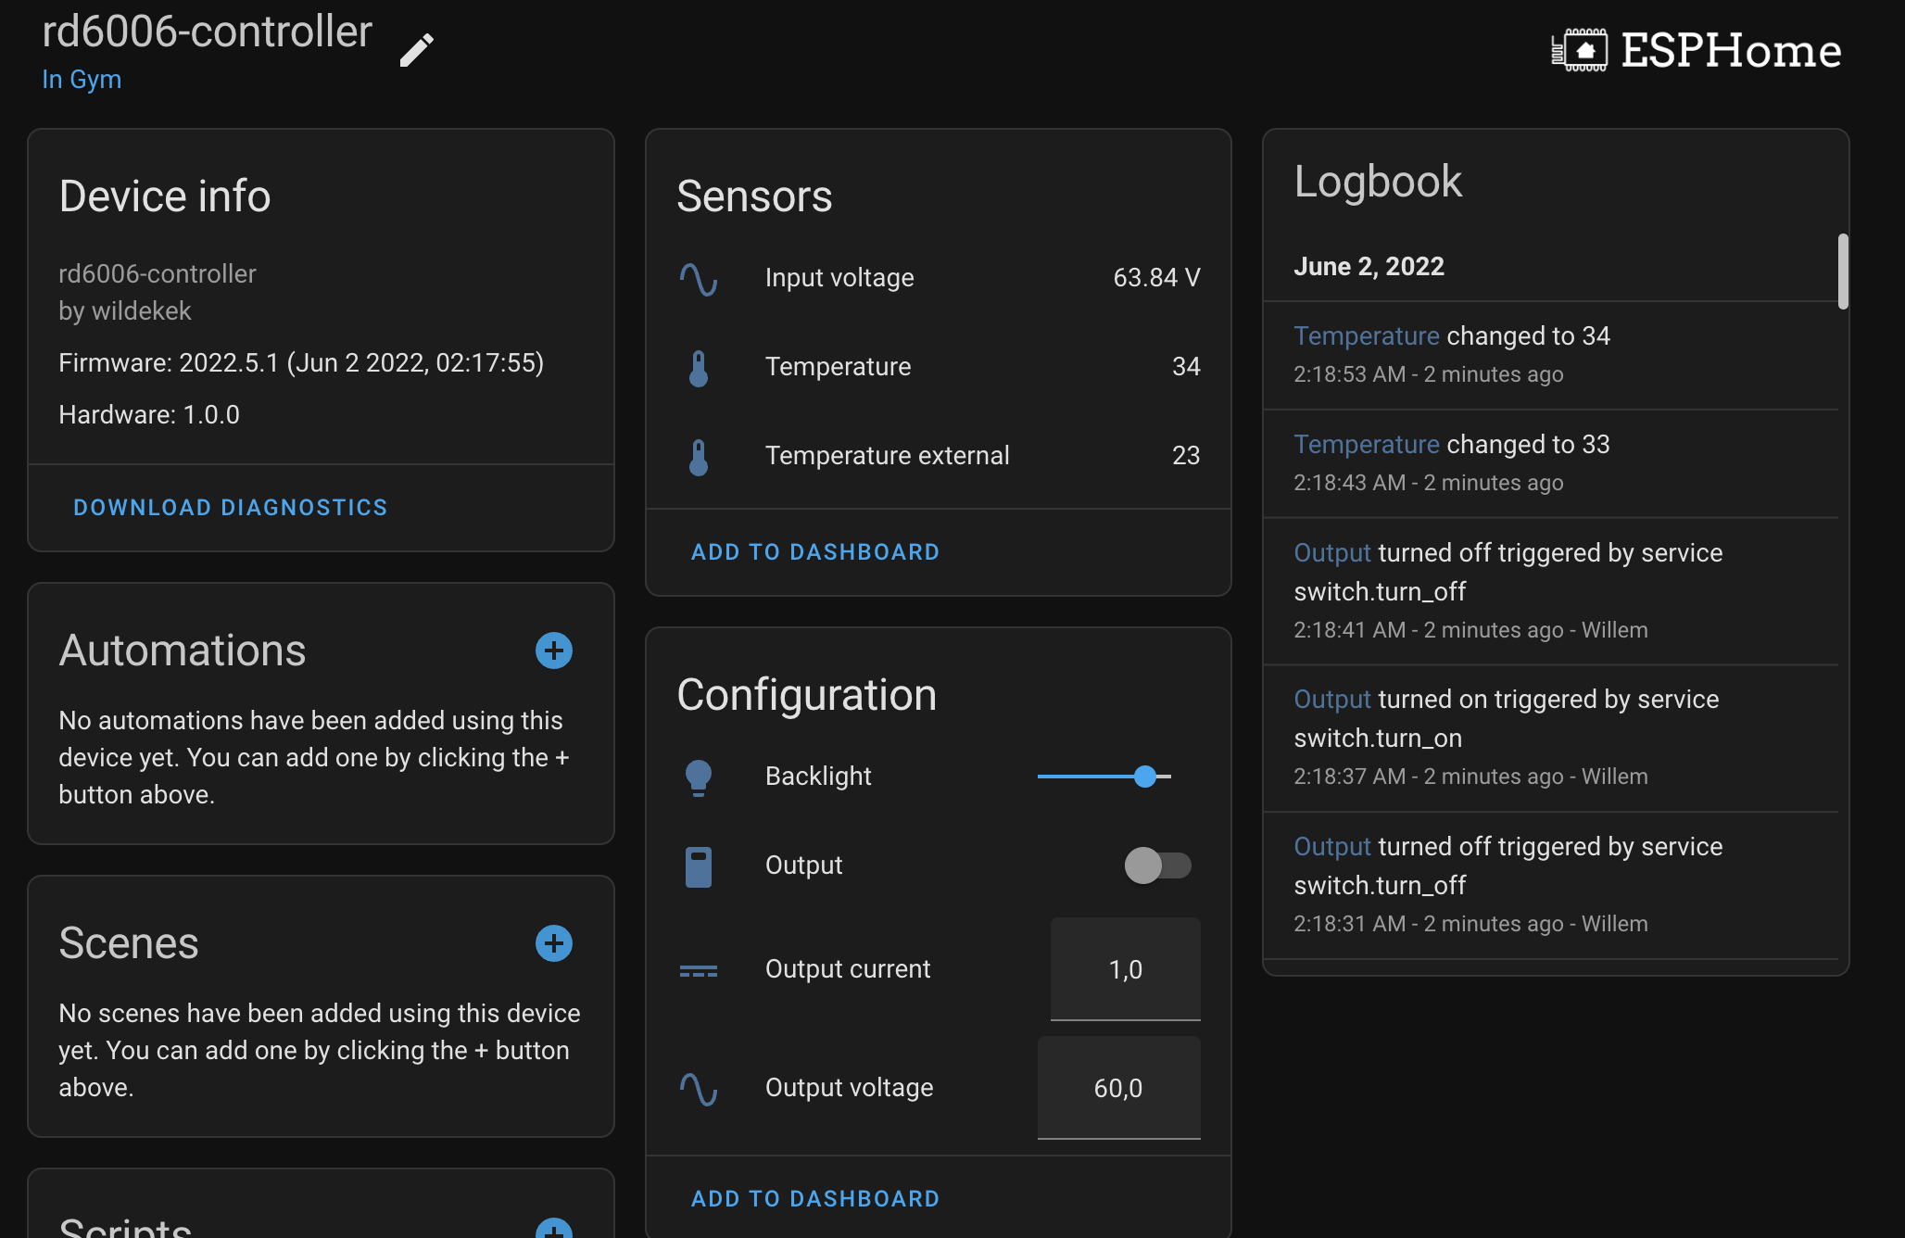Click the Output current icon
1905x1238 pixels.
coord(698,969)
